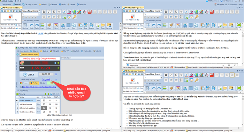The width and height of the screenshot is (244, 132).
Task: Open Personal folder in the left #3 editor
Action: click(109, 26)
